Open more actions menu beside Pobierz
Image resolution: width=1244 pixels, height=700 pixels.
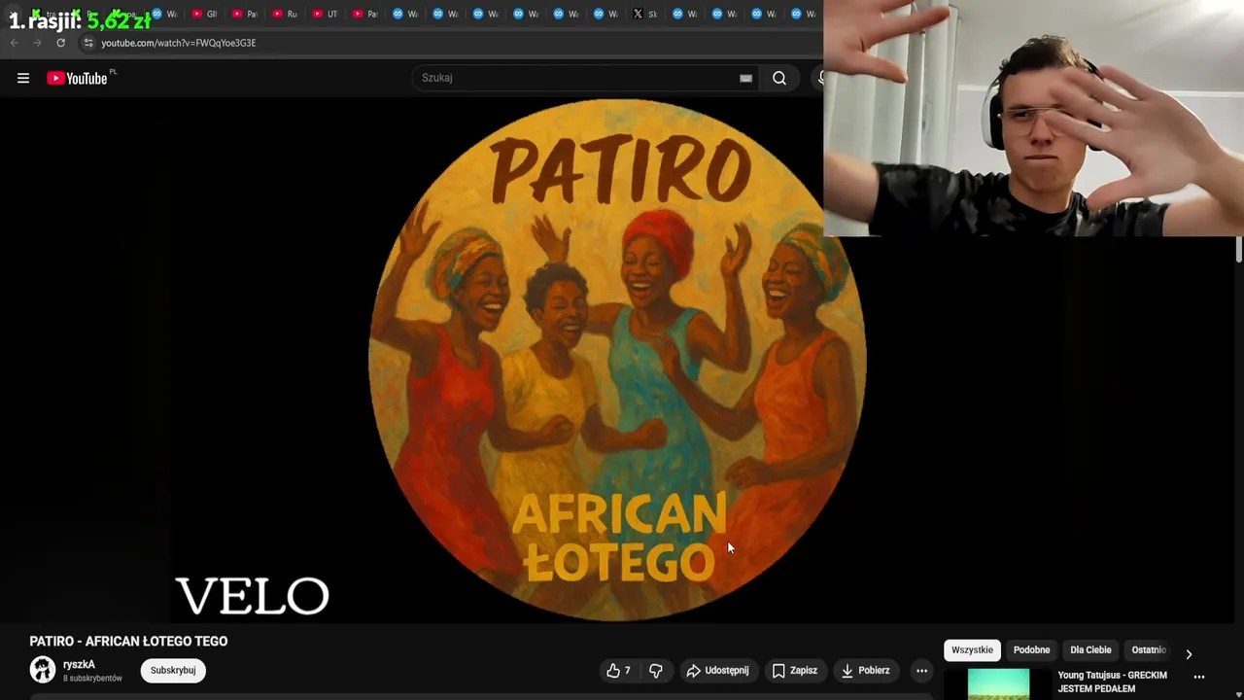point(921,670)
